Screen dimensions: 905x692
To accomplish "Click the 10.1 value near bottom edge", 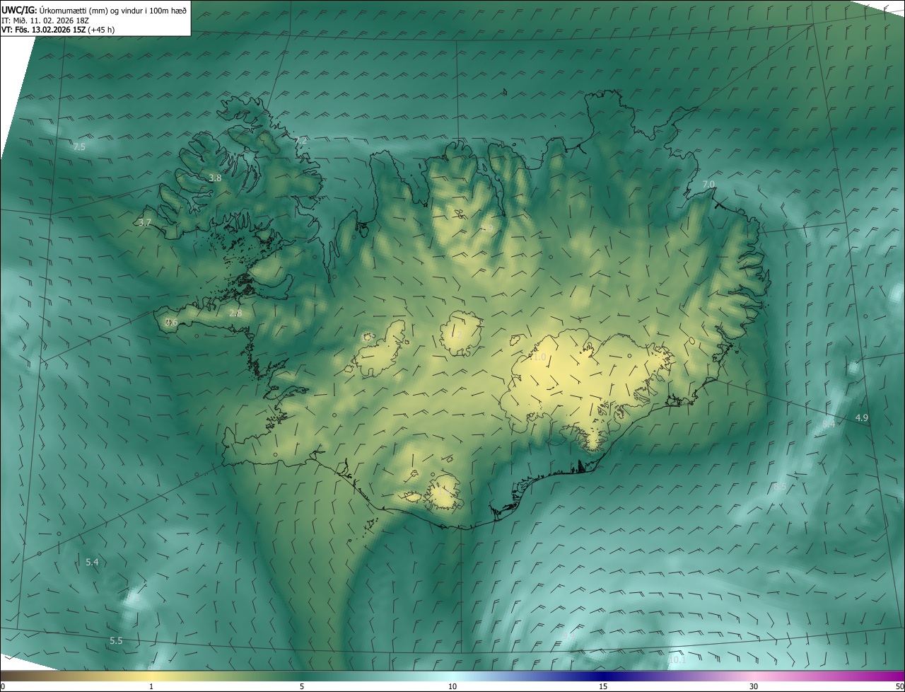I will [x=677, y=660].
